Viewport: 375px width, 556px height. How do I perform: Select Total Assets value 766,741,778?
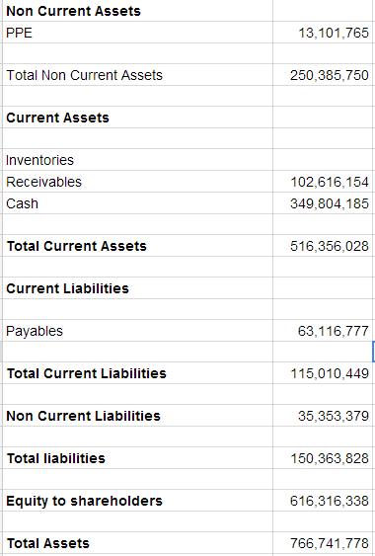point(330,543)
